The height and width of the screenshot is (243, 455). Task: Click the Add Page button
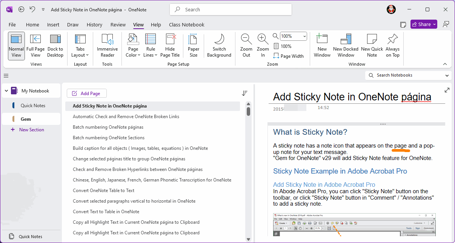(87, 93)
